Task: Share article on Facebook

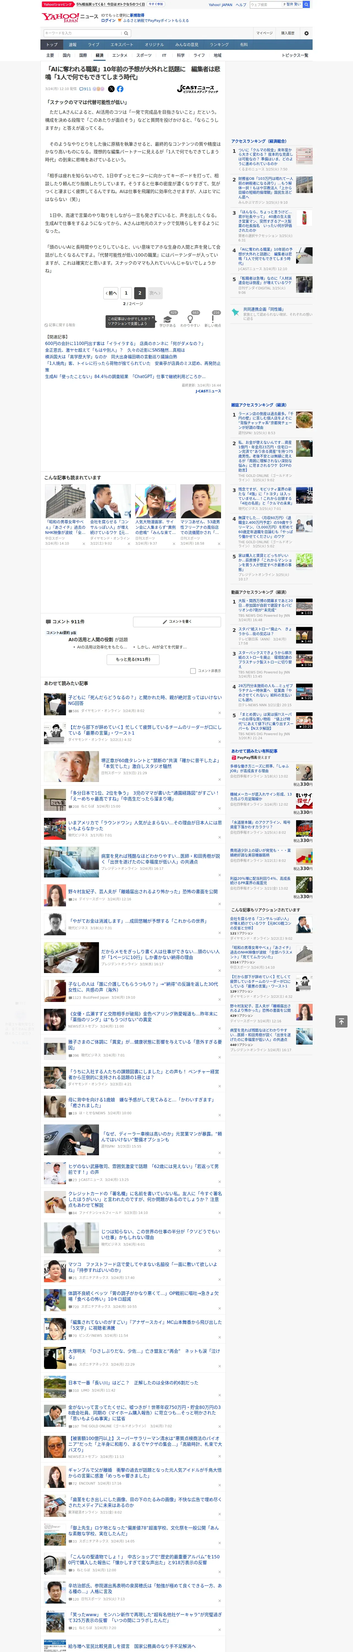Action: pyautogui.click(x=120, y=89)
